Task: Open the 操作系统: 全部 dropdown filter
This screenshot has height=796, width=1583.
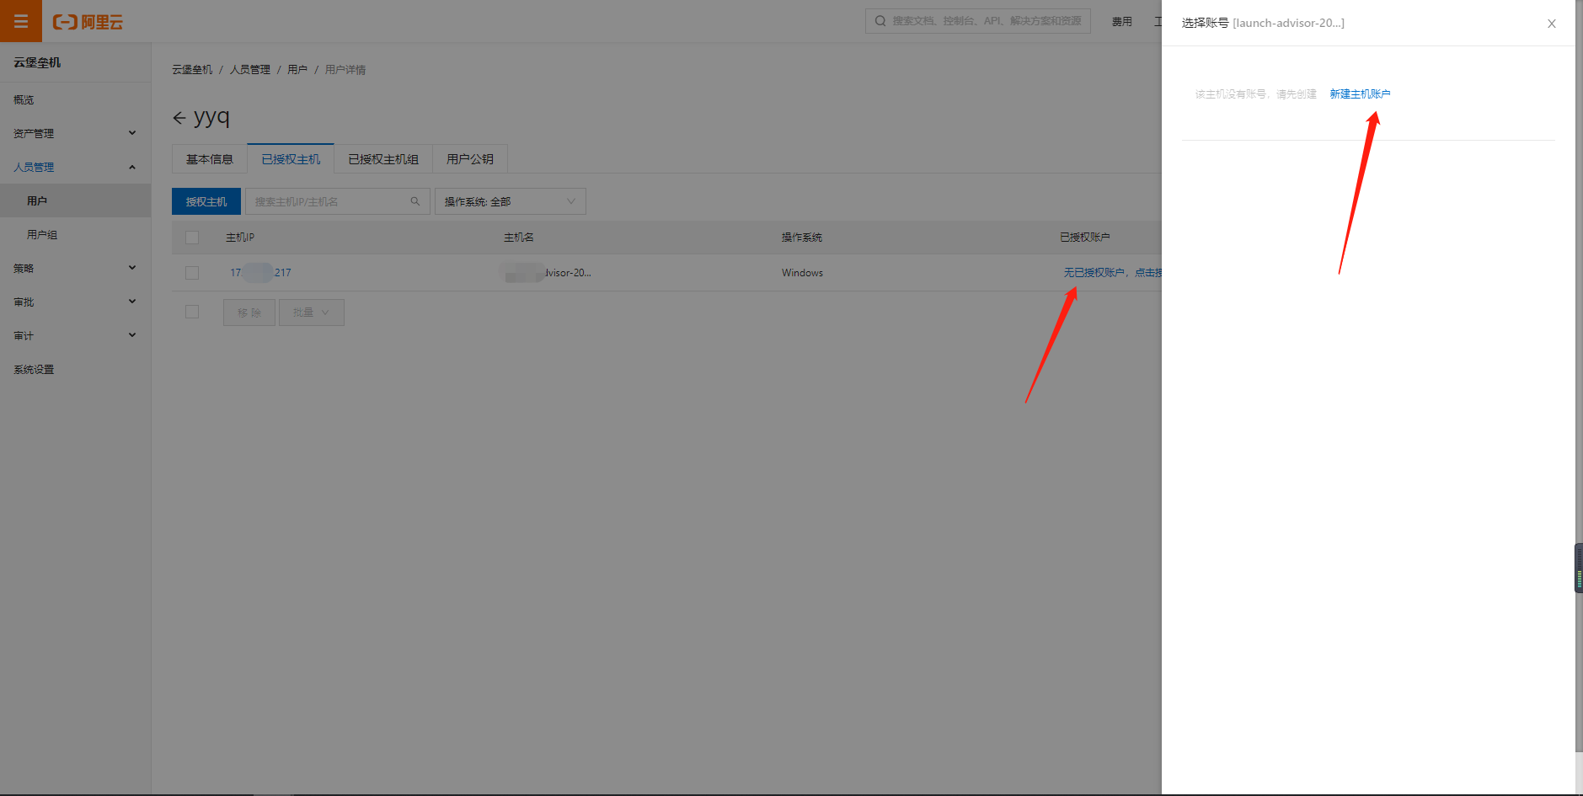Action: pyautogui.click(x=510, y=201)
